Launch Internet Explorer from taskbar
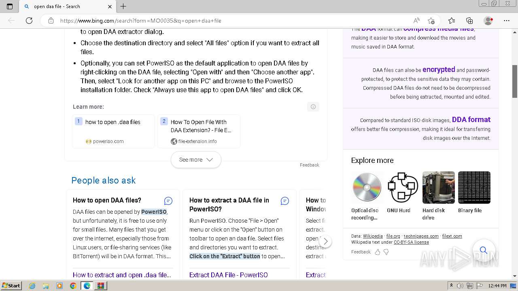The height and width of the screenshot is (291, 518). (32, 286)
